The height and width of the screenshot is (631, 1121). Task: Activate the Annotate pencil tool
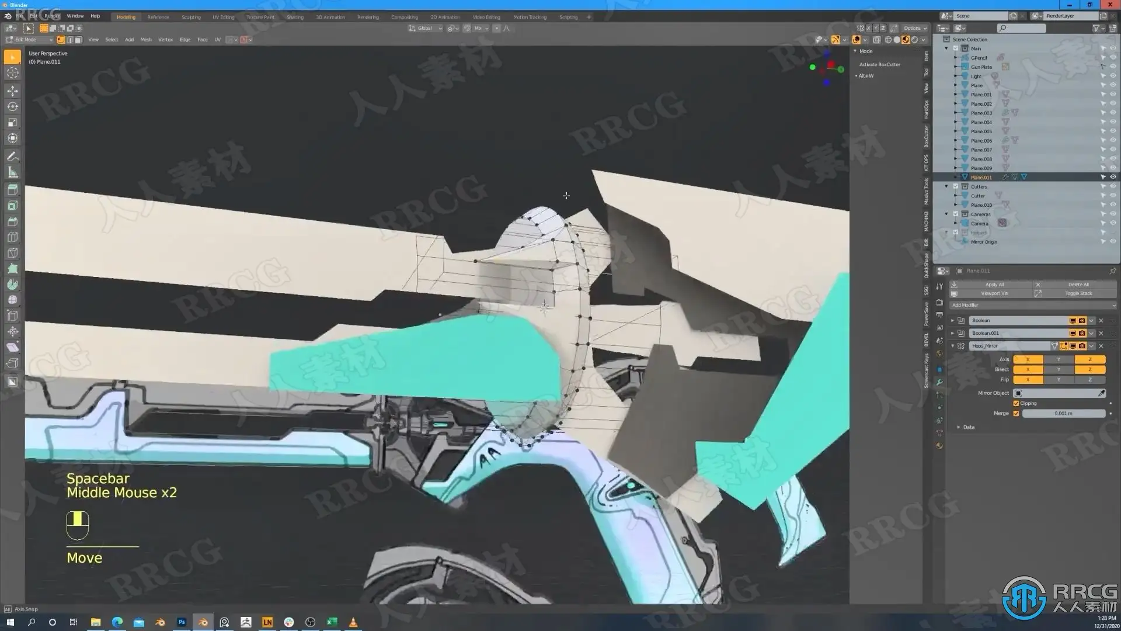click(12, 156)
